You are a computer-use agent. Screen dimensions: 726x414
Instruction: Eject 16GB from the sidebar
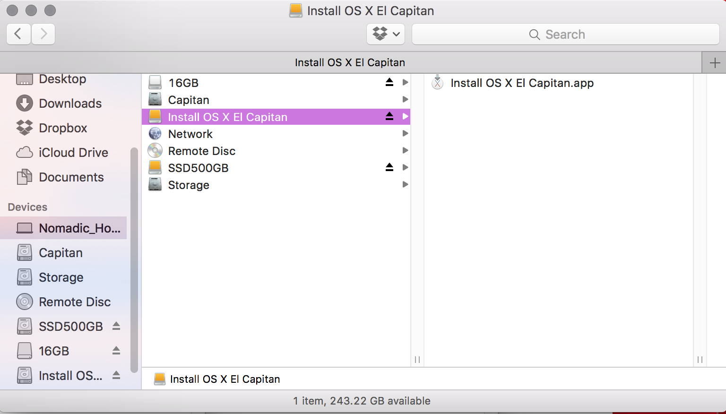pyautogui.click(x=116, y=351)
